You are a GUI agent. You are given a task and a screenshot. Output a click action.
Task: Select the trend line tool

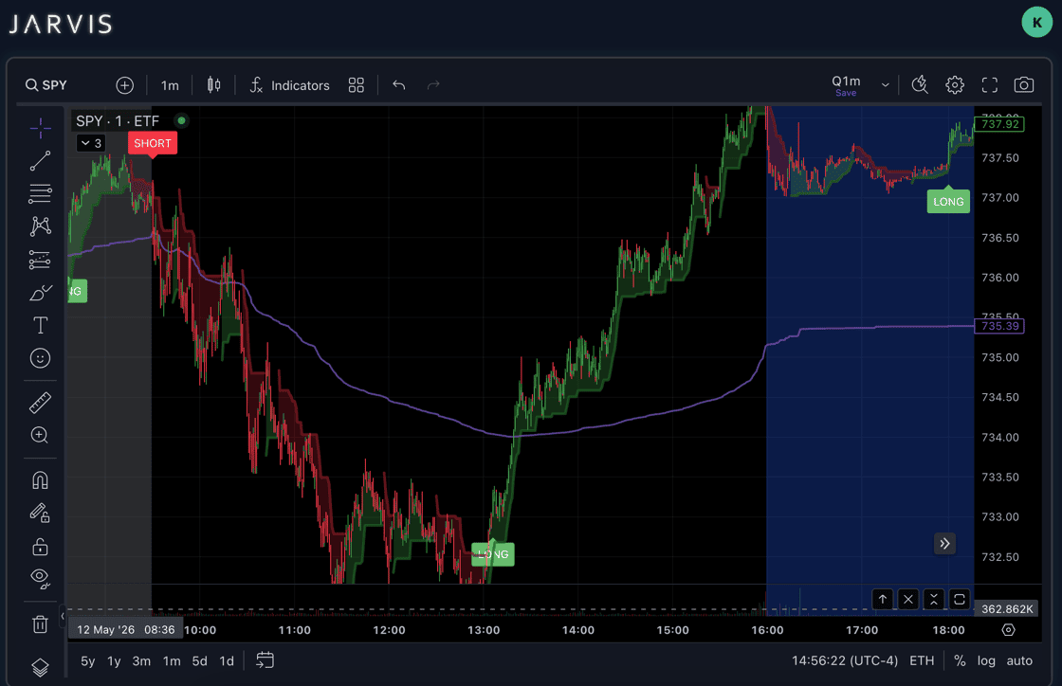point(40,161)
